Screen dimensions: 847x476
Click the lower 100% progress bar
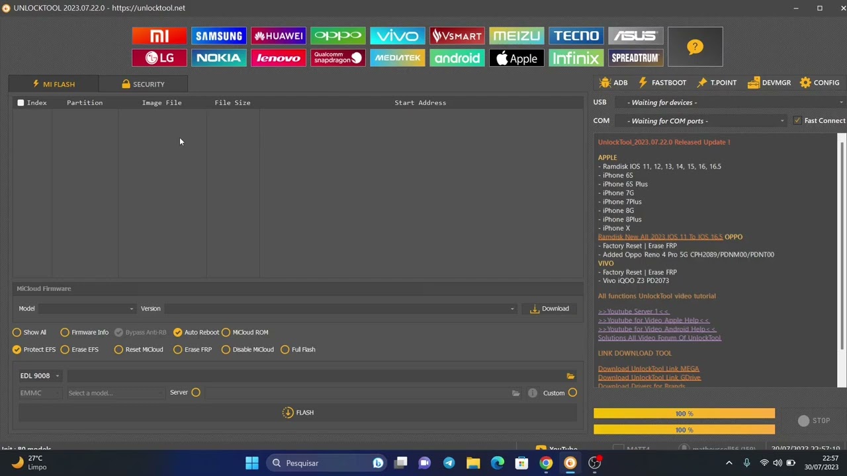[684, 430]
